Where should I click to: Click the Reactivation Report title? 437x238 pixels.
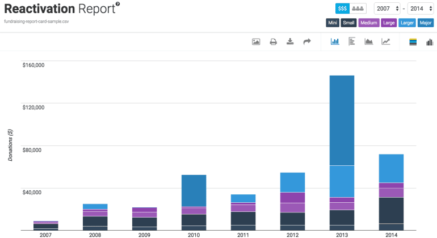60,9
